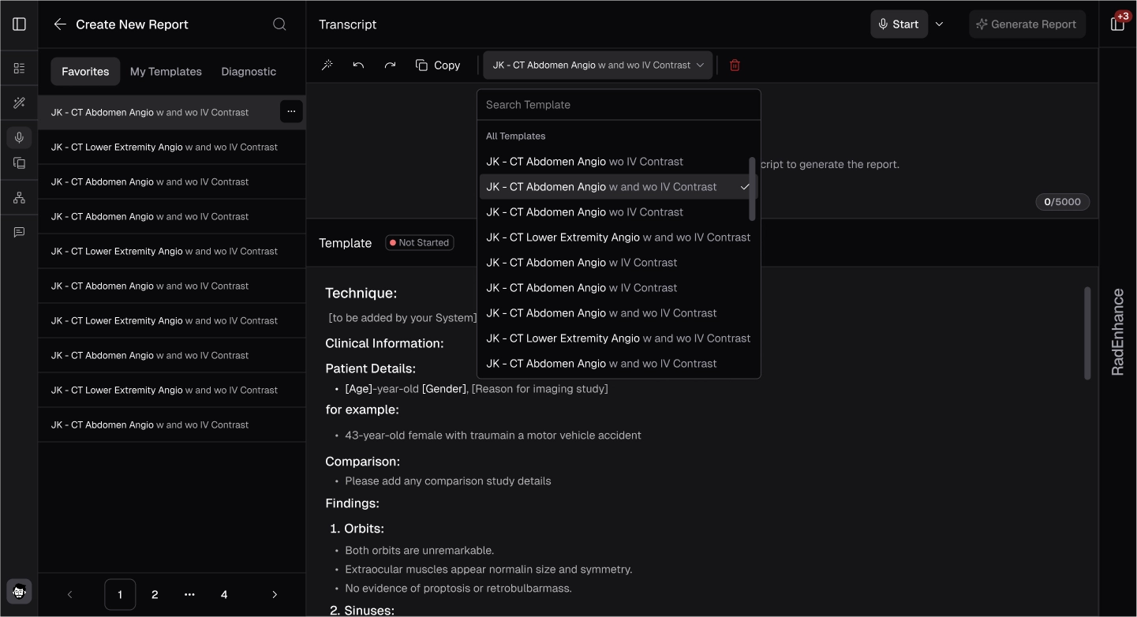Focus the Search Template field
1137x617 pixels.
pyautogui.click(x=619, y=105)
